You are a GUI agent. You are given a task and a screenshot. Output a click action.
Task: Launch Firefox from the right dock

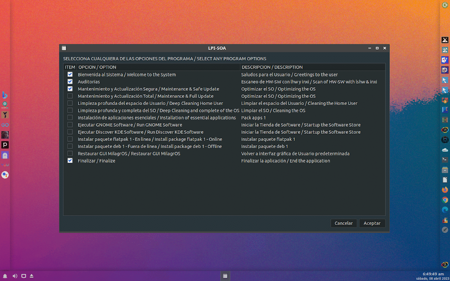point(445,190)
